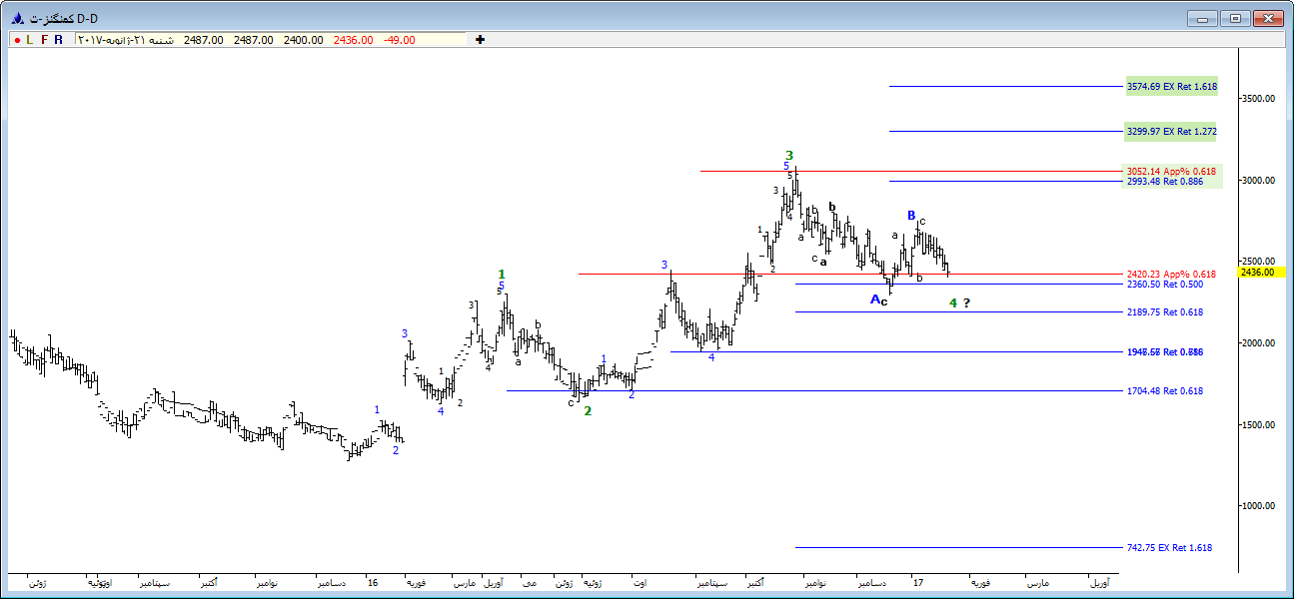Viewport: 1294px width, 599px height.
Task: Select the 1704.48 Ret 0.618 label
Action: click(x=1164, y=391)
